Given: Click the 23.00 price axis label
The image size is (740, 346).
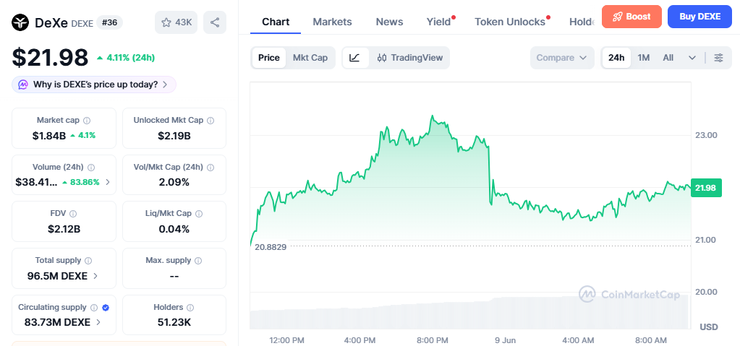Looking at the screenshot, I should coord(706,135).
